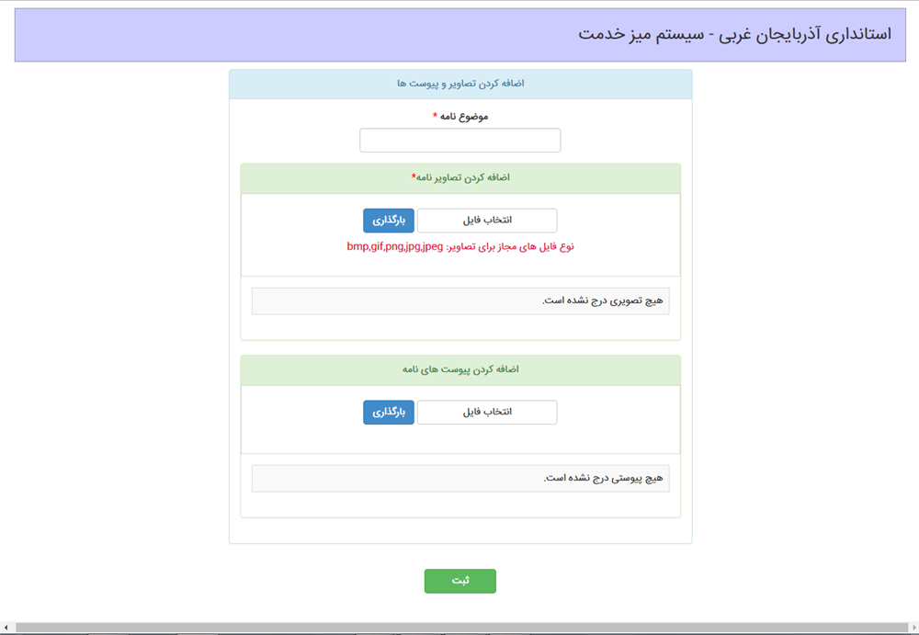Click the title استانداری آذربایجان غربی - سیستم میز خدمت
This screenshot has height=635, width=919.
coord(734,34)
